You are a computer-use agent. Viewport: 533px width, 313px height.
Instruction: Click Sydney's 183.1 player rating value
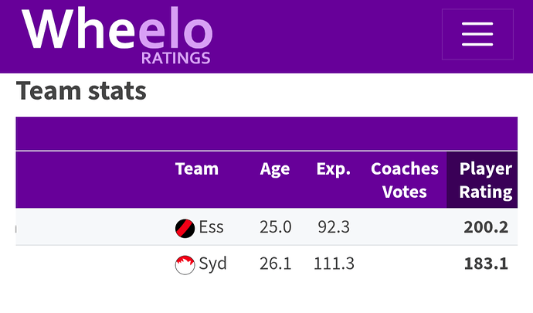(x=486, y=264)
